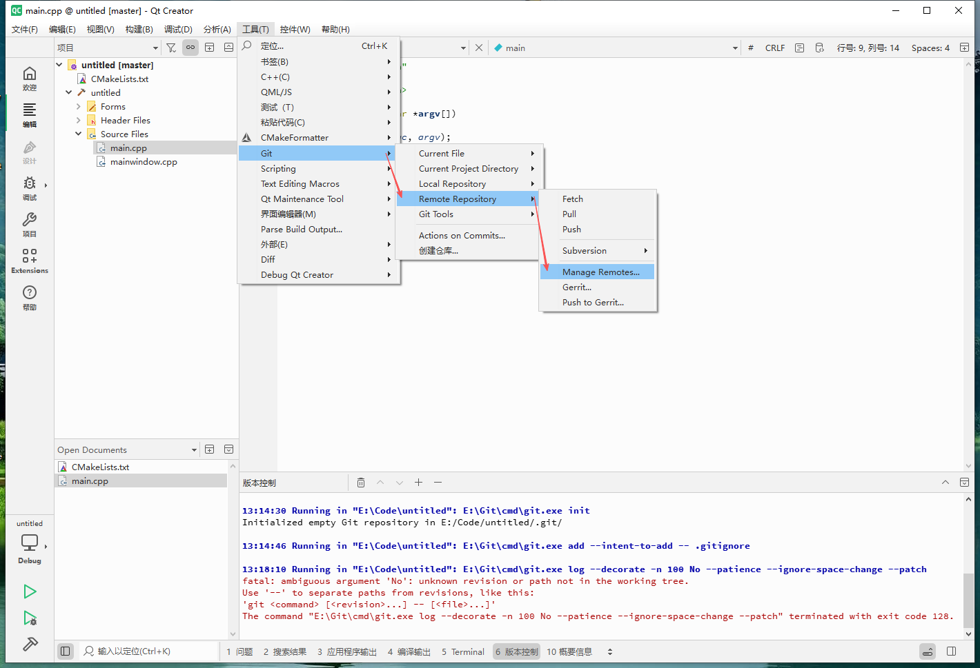Open Help mode question icon
The image size is (980, 668).
click(x=30, y=298)
